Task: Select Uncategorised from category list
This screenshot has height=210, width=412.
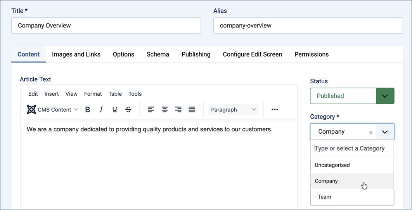Action: pos(352,165)
